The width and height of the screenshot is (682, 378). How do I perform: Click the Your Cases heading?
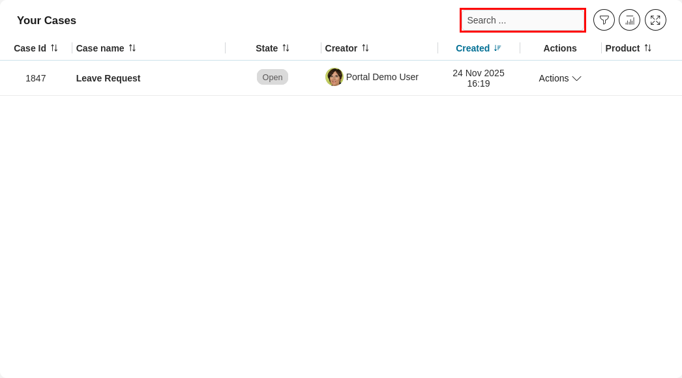coord(46,20)
